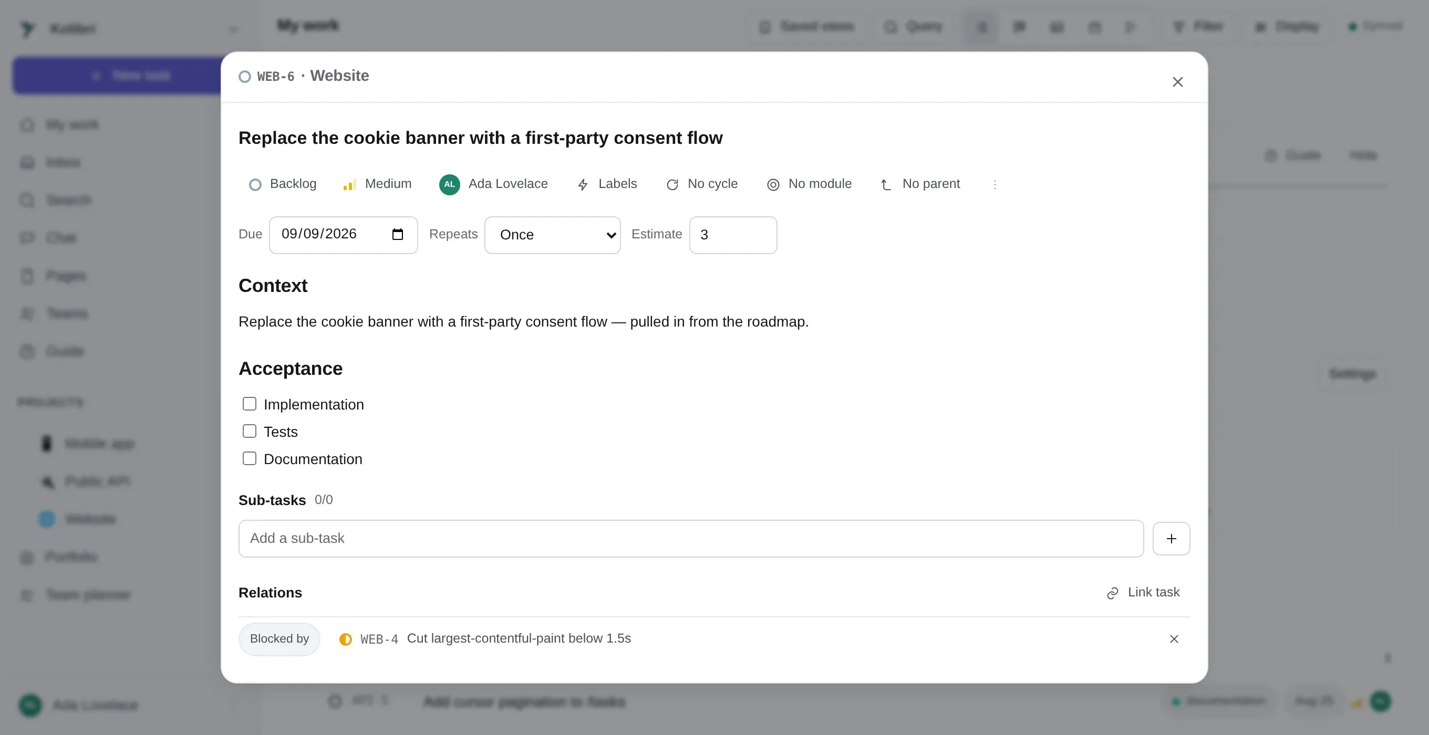Open the Labels selector
The width and height of the screenshot is (1429, 735).
[607, 184]
